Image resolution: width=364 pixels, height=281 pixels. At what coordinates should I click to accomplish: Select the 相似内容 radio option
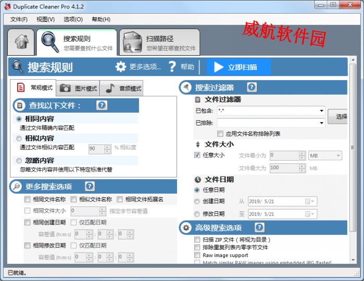pyautogui.click(x=19, y=138)
